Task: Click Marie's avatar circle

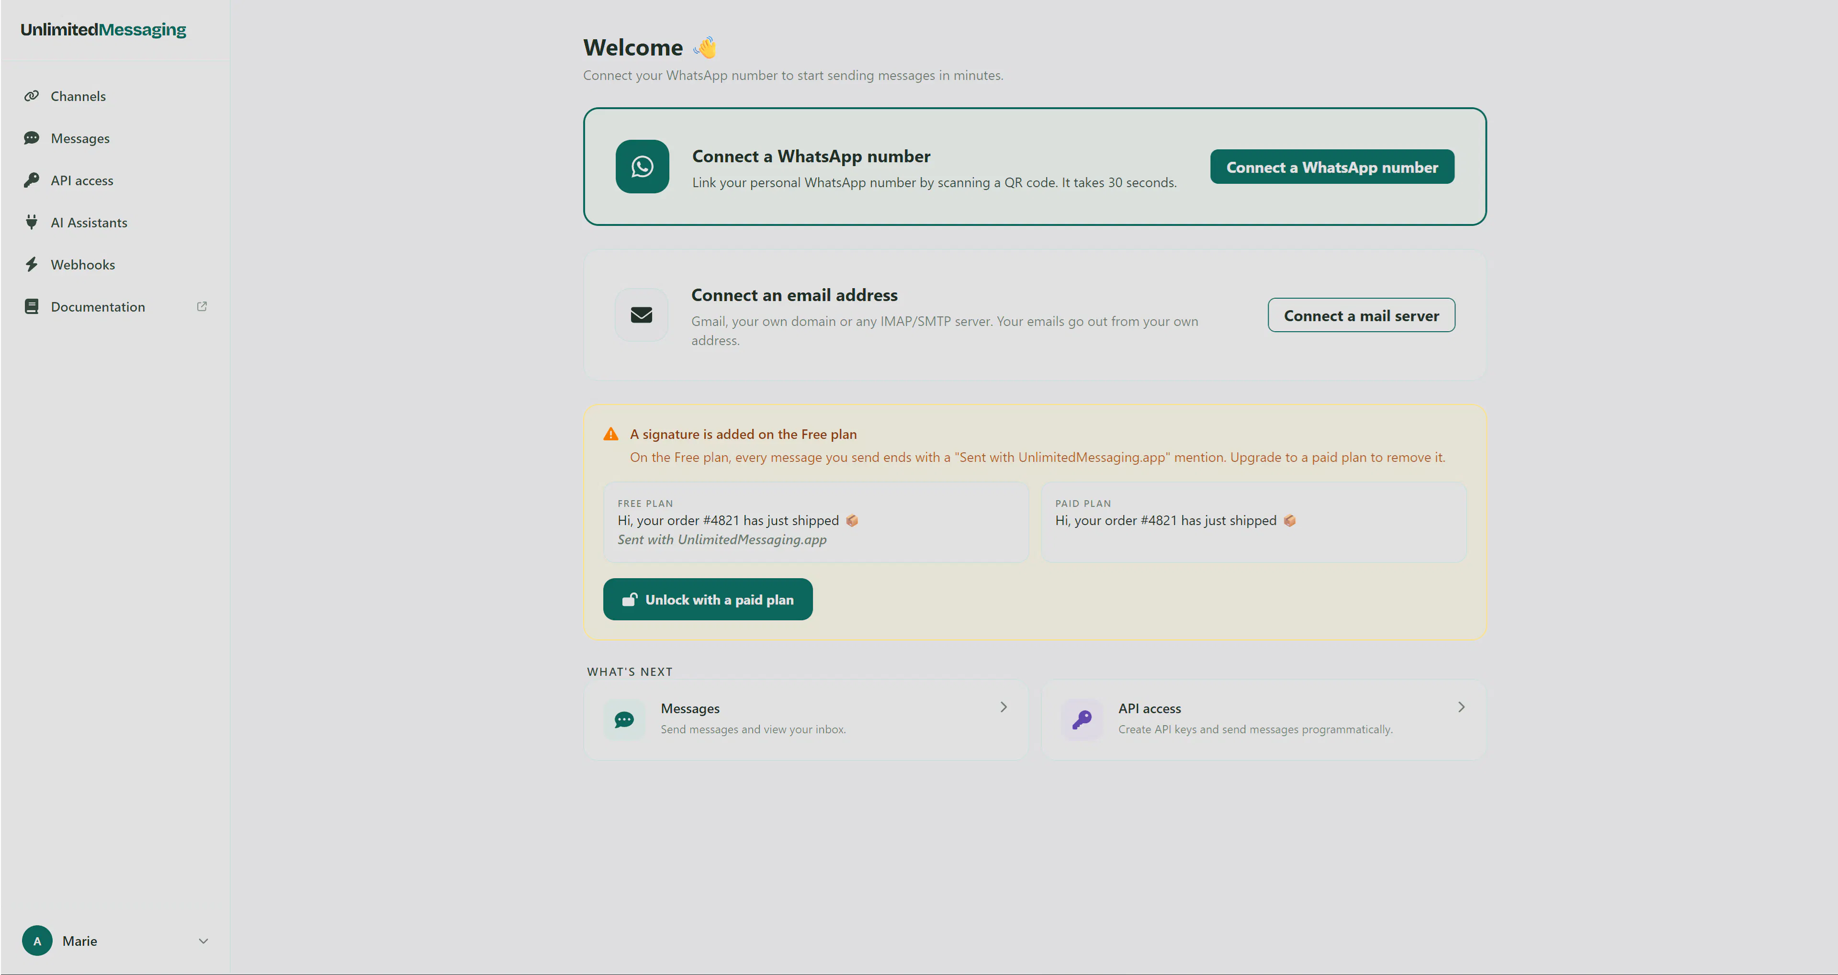Action: coord(37,940)
